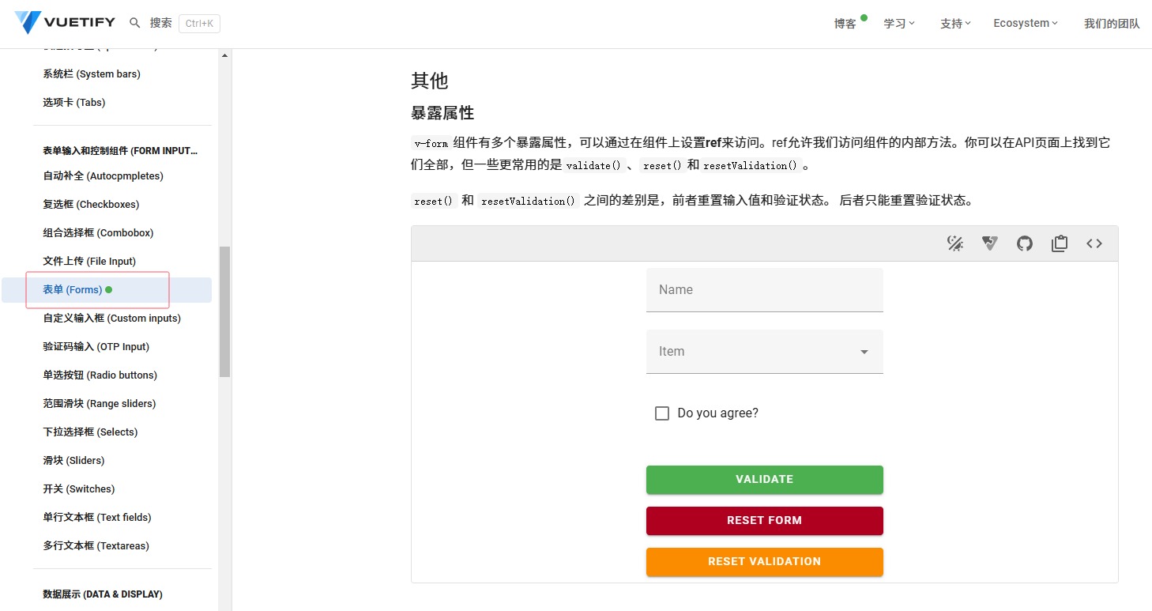Expand the 支持 menu

coord(955,24)
